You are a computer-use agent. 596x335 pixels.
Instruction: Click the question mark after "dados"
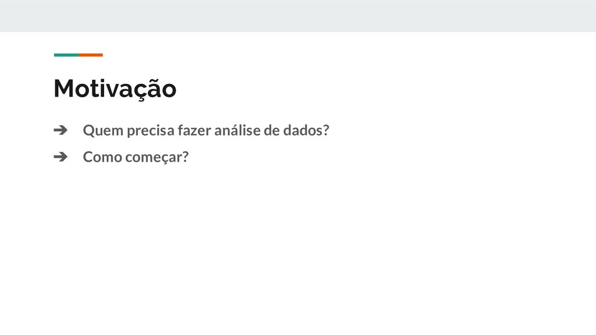point(326,130)
